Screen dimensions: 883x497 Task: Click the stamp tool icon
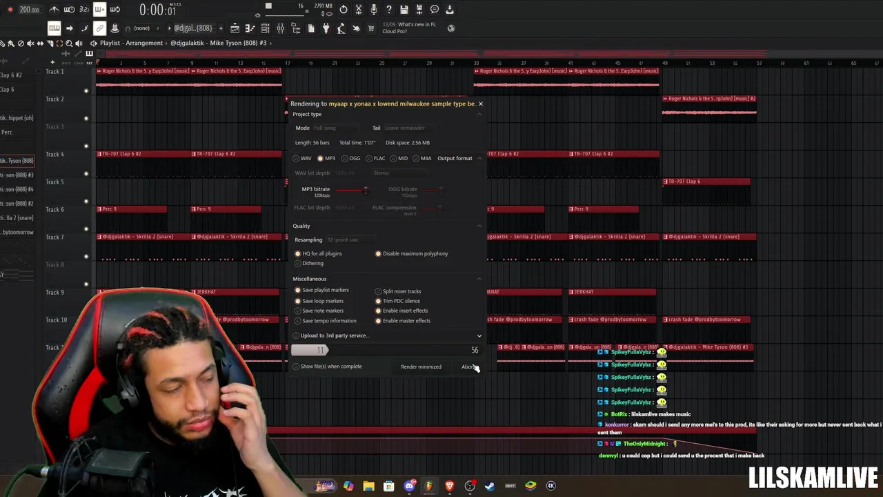pyautogui.click(x=115, y=28)
